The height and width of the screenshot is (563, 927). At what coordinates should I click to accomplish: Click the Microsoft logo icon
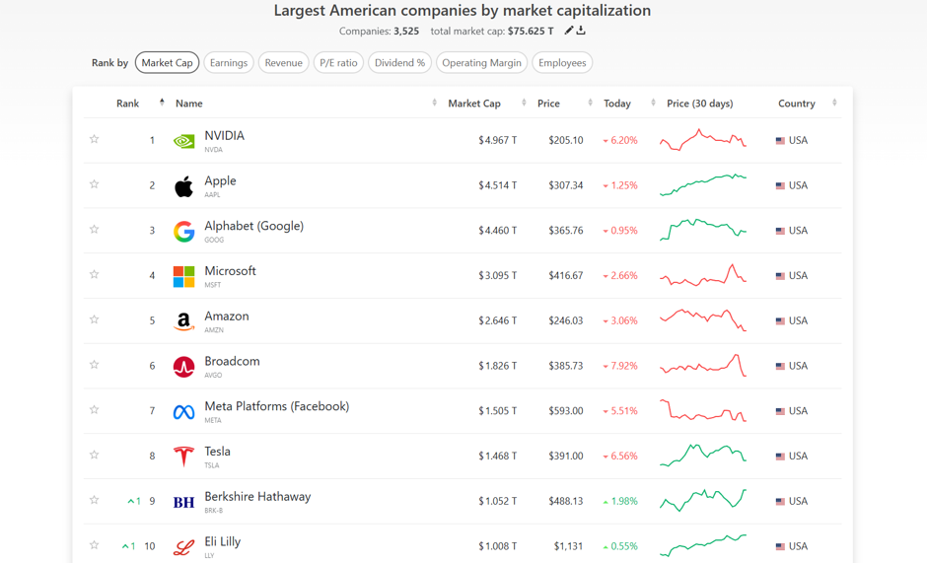tap(183, 276)
